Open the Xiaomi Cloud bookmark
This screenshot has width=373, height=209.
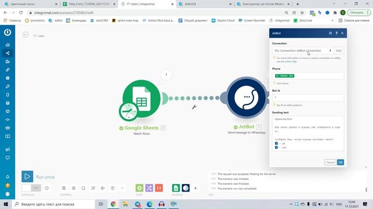coord(223,21)
